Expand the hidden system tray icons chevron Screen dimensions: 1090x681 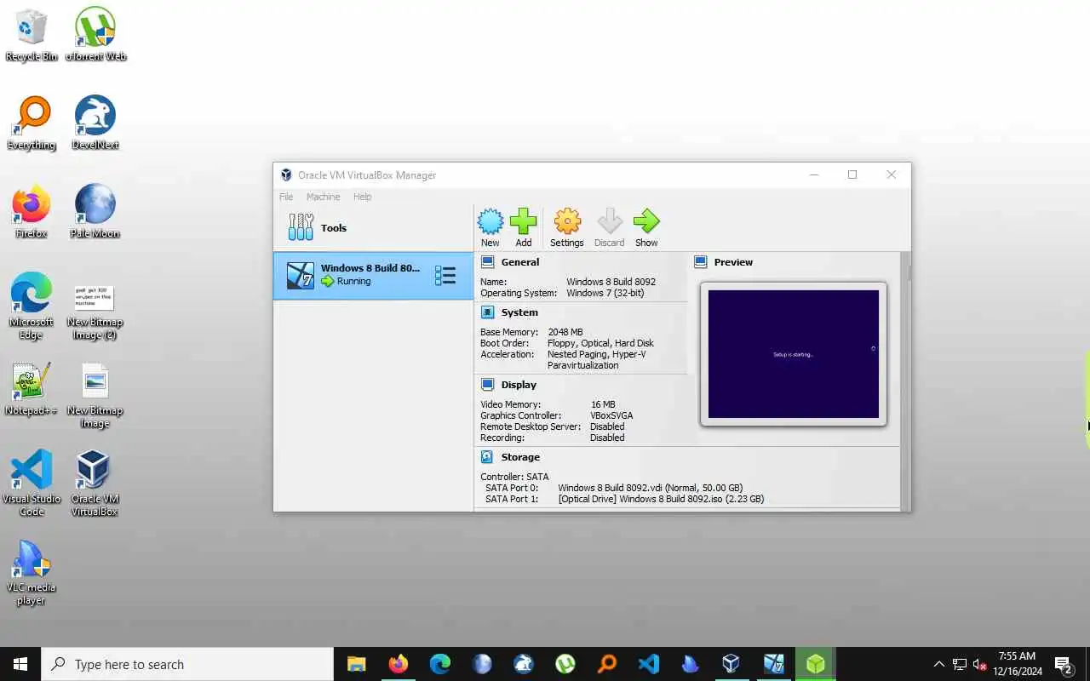pos(939,664)
